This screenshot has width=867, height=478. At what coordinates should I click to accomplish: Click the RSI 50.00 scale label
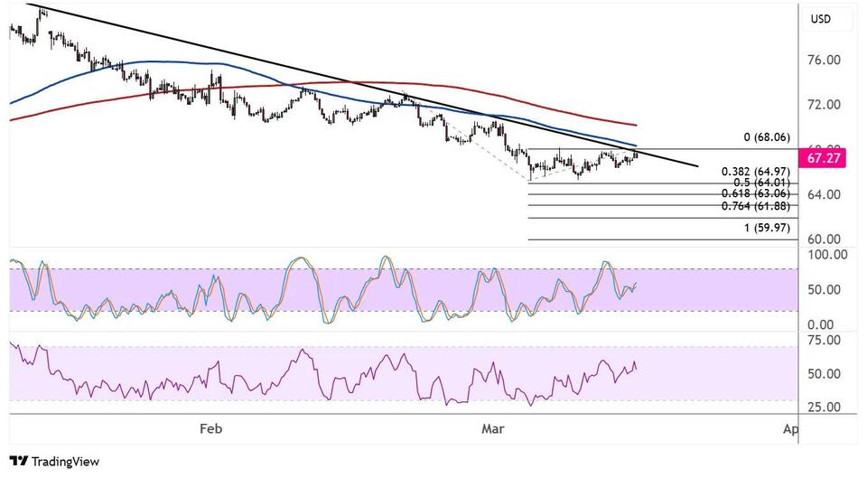pyautogui.click(x=824, y=374)
